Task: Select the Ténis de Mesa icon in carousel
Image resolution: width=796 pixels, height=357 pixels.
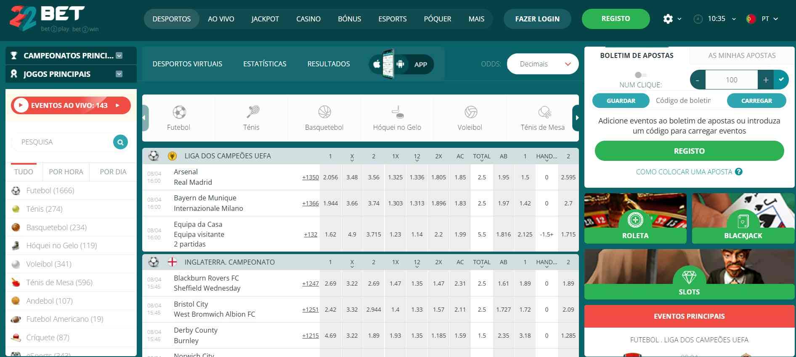Action: pyautogui.click(x=544, y=112)
